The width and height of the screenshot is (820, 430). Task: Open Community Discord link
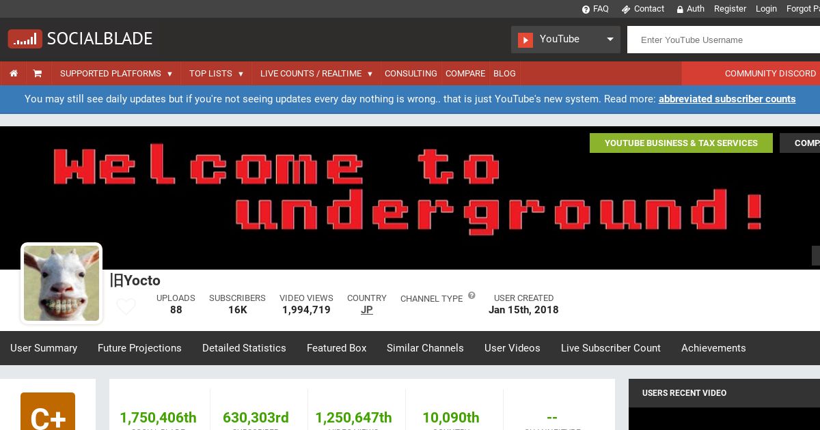coord(770,74)
